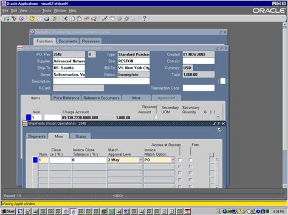Switch to the Status tab in Shipments

80,136
